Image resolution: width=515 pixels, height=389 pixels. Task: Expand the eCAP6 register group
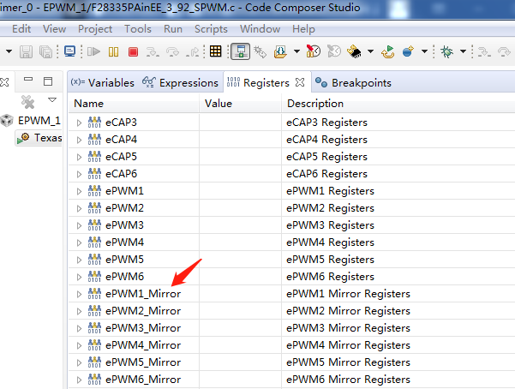79,174
